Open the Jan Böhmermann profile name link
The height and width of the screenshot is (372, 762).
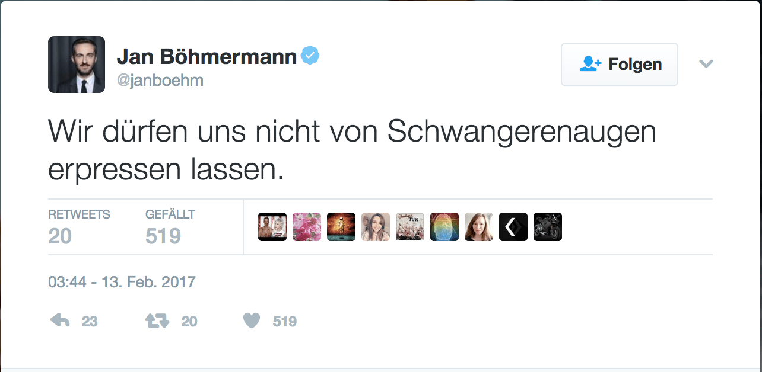[207, 56]
